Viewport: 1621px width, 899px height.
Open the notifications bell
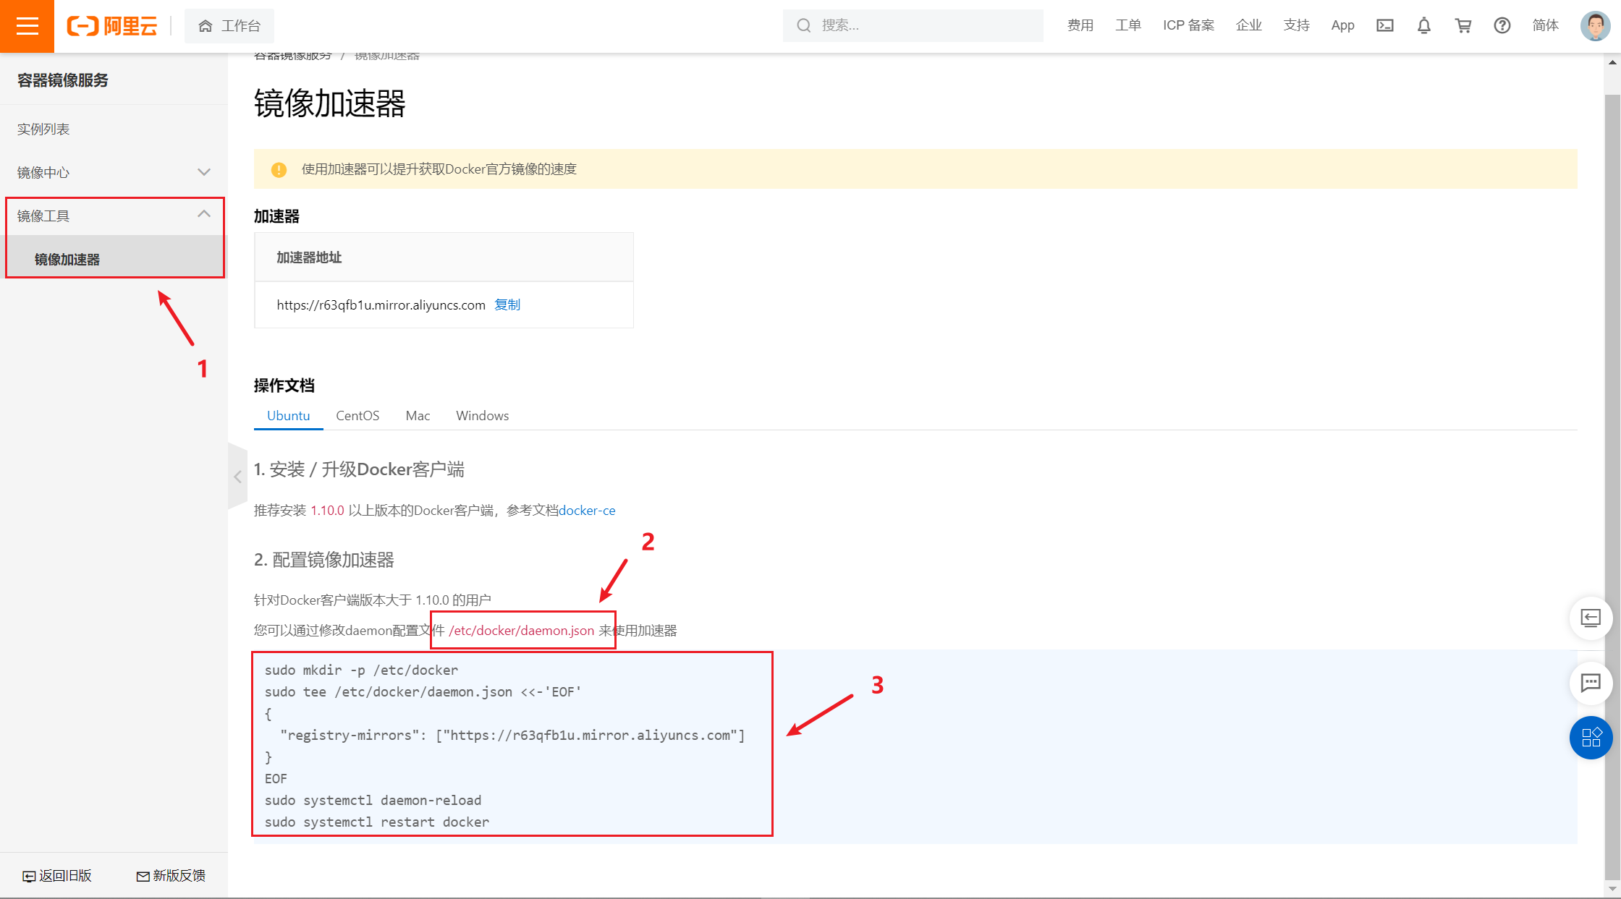1424,25
